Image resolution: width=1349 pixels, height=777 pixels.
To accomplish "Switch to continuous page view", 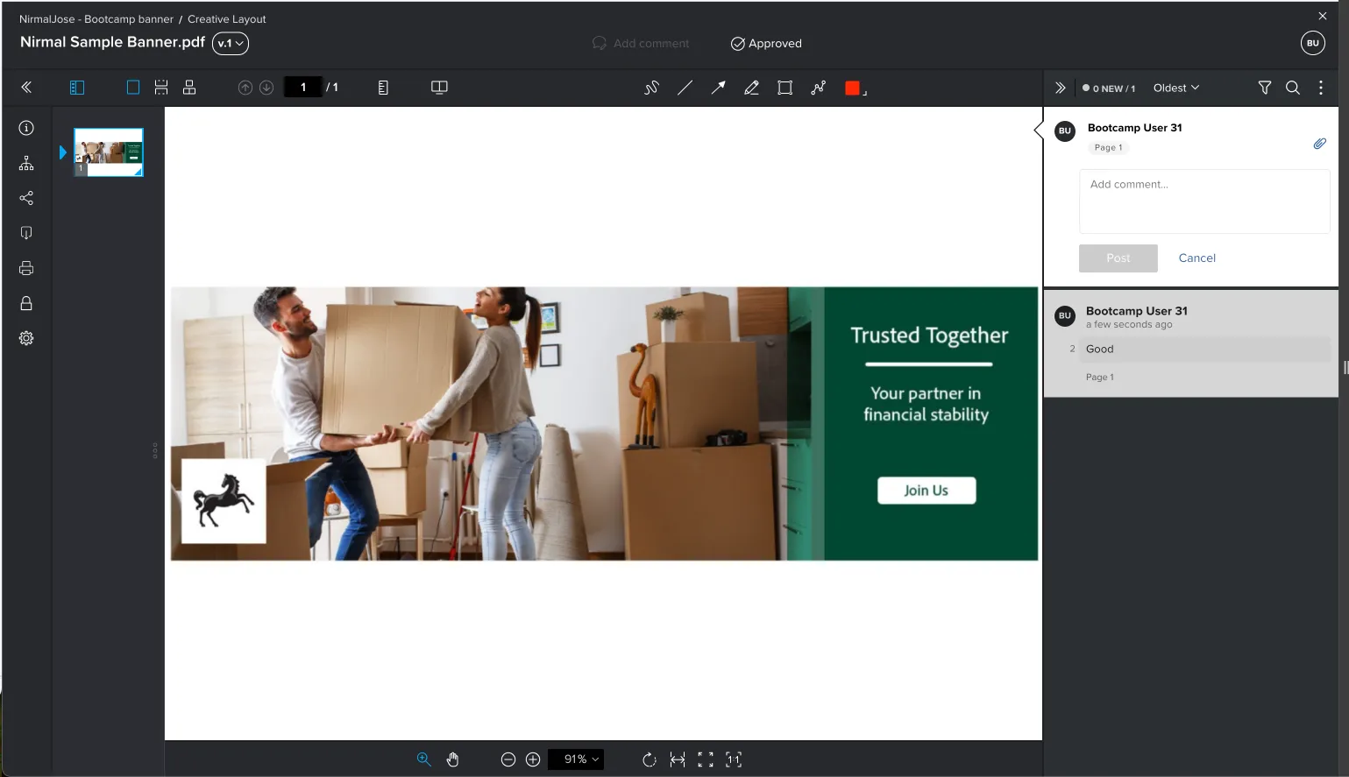I will [x=161, y=88].
